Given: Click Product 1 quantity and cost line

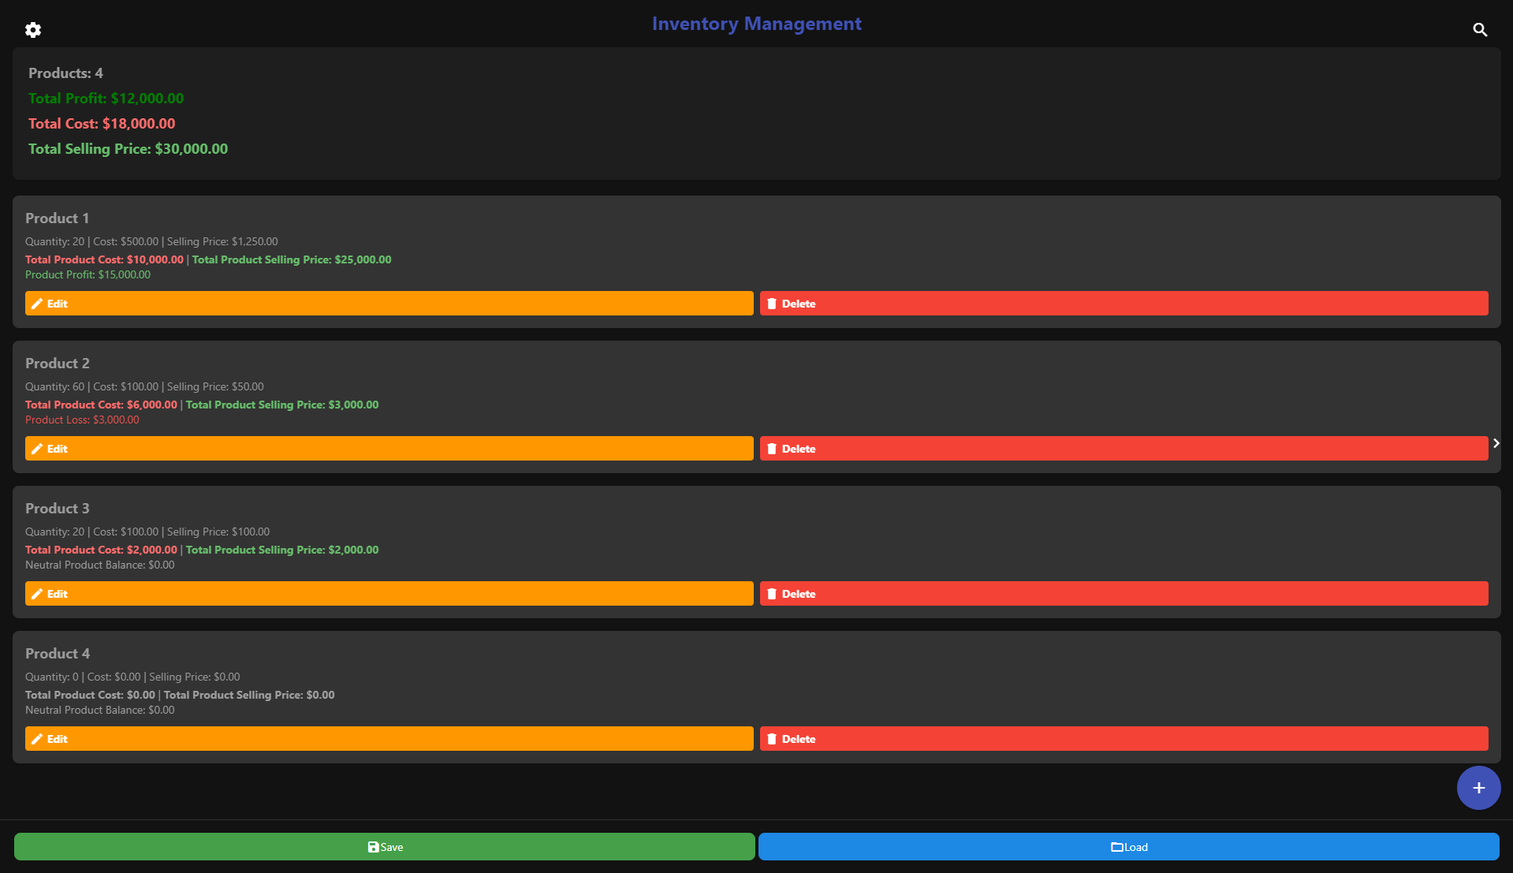Looking at the screenshot, I should tap(151, 241).
